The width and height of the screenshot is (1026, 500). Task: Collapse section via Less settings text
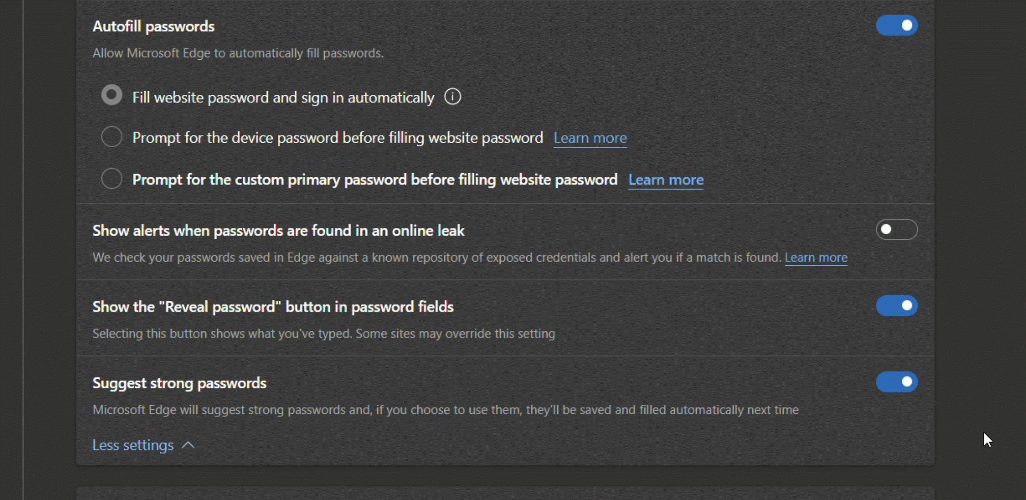click(x=133, y=445)
